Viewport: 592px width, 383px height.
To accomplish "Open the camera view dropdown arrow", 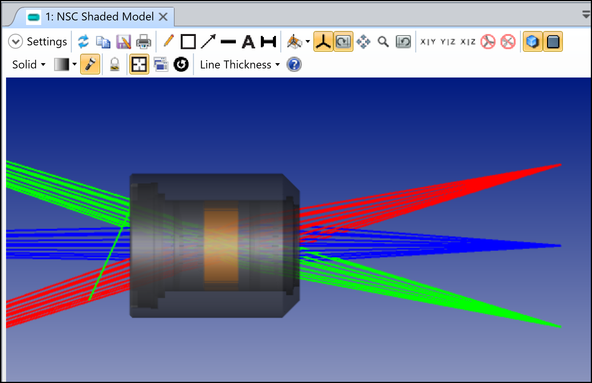I will [x=308, y=42].
